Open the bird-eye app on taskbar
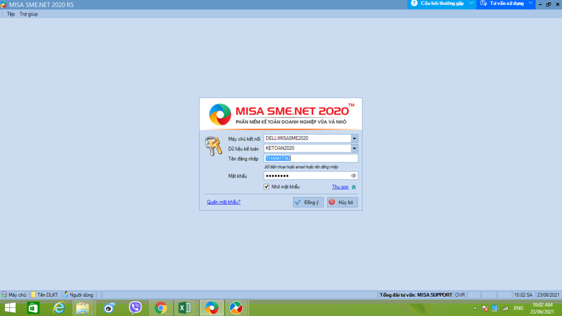This screenshot has width=562, height=316. [109, 308]
